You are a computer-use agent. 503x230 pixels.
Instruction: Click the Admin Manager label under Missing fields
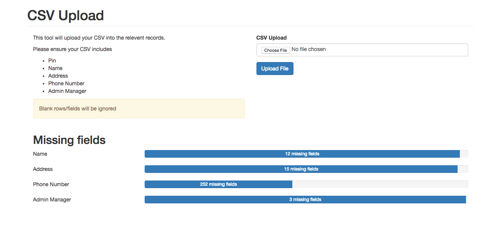pyautogui.click(x=52, y=200)
